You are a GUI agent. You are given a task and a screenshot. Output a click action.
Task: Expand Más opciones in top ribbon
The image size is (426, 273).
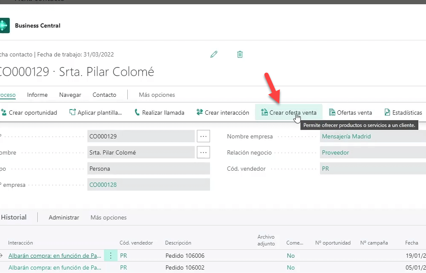click(x=157, y=95)
